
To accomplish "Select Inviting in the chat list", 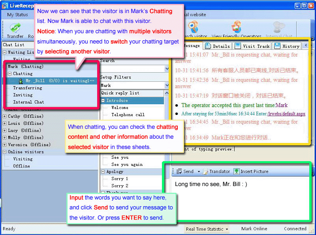I will 23,95.
